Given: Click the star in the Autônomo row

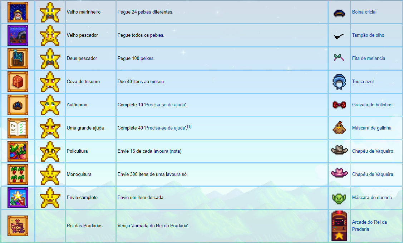Looking at the screenshot, I should point(50,105).
